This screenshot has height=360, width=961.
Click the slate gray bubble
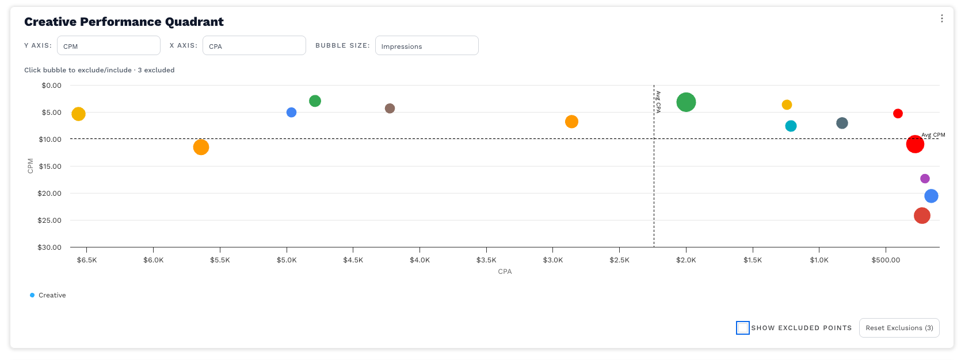coord(842,123)
